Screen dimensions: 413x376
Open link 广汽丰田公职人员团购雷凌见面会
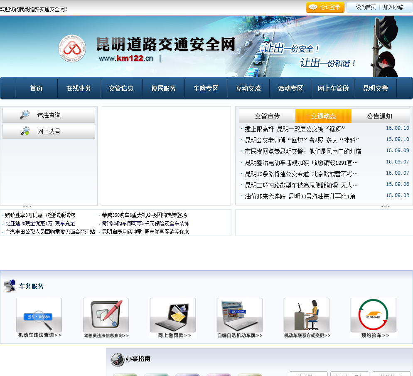pyautogui.click(x=50, y=232)
